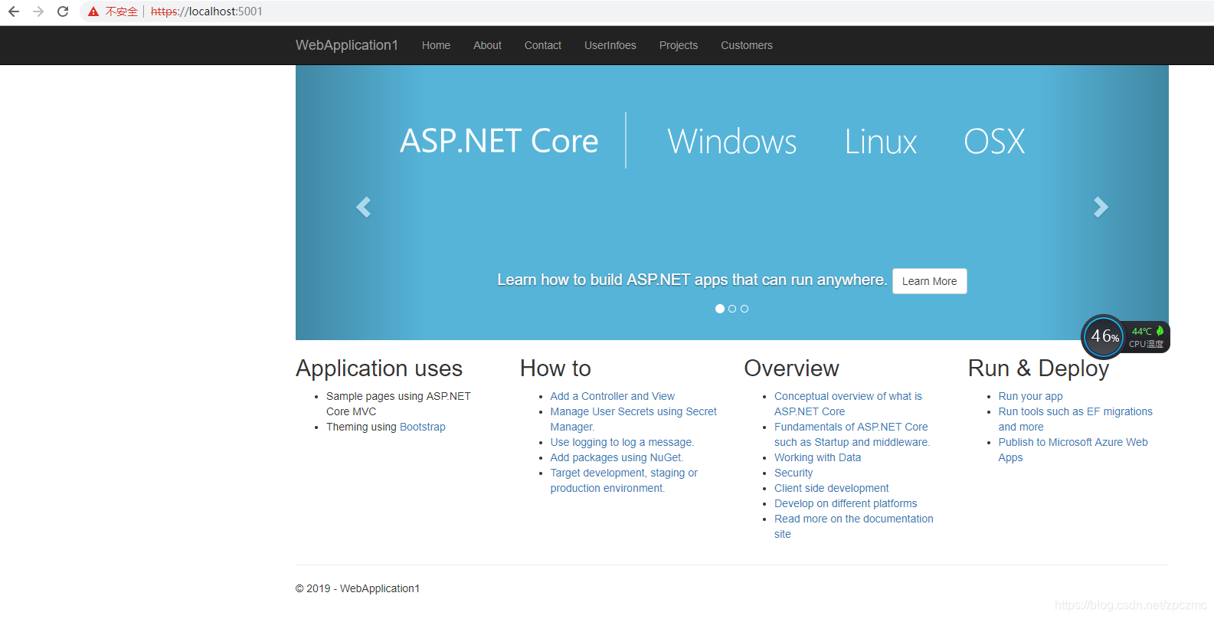Select the first carousel indicator dot
This screenshot has width=1214, height=619.
[720, 309]
